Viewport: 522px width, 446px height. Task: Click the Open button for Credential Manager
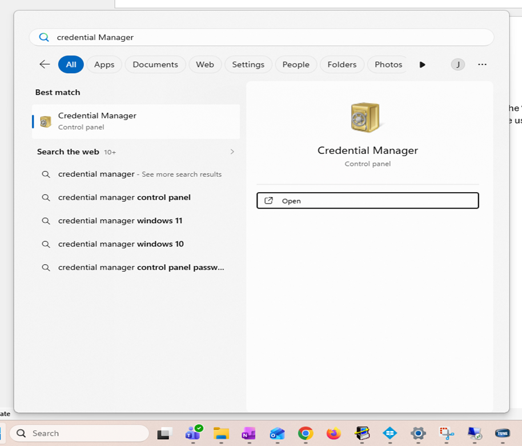367,201
